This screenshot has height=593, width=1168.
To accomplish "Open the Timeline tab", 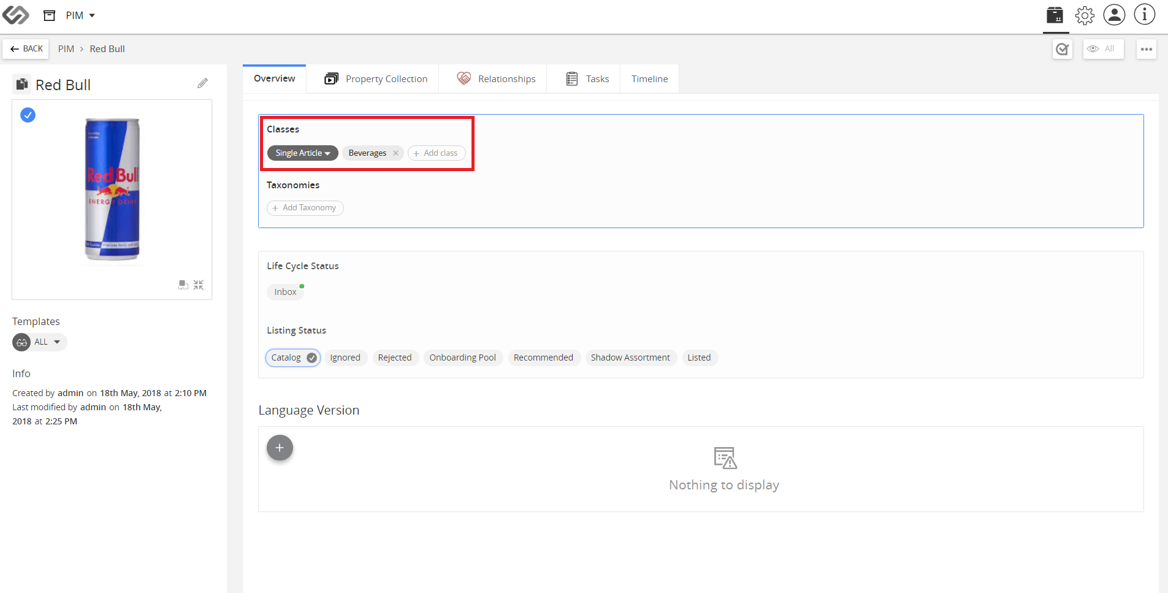I will 650,79.
